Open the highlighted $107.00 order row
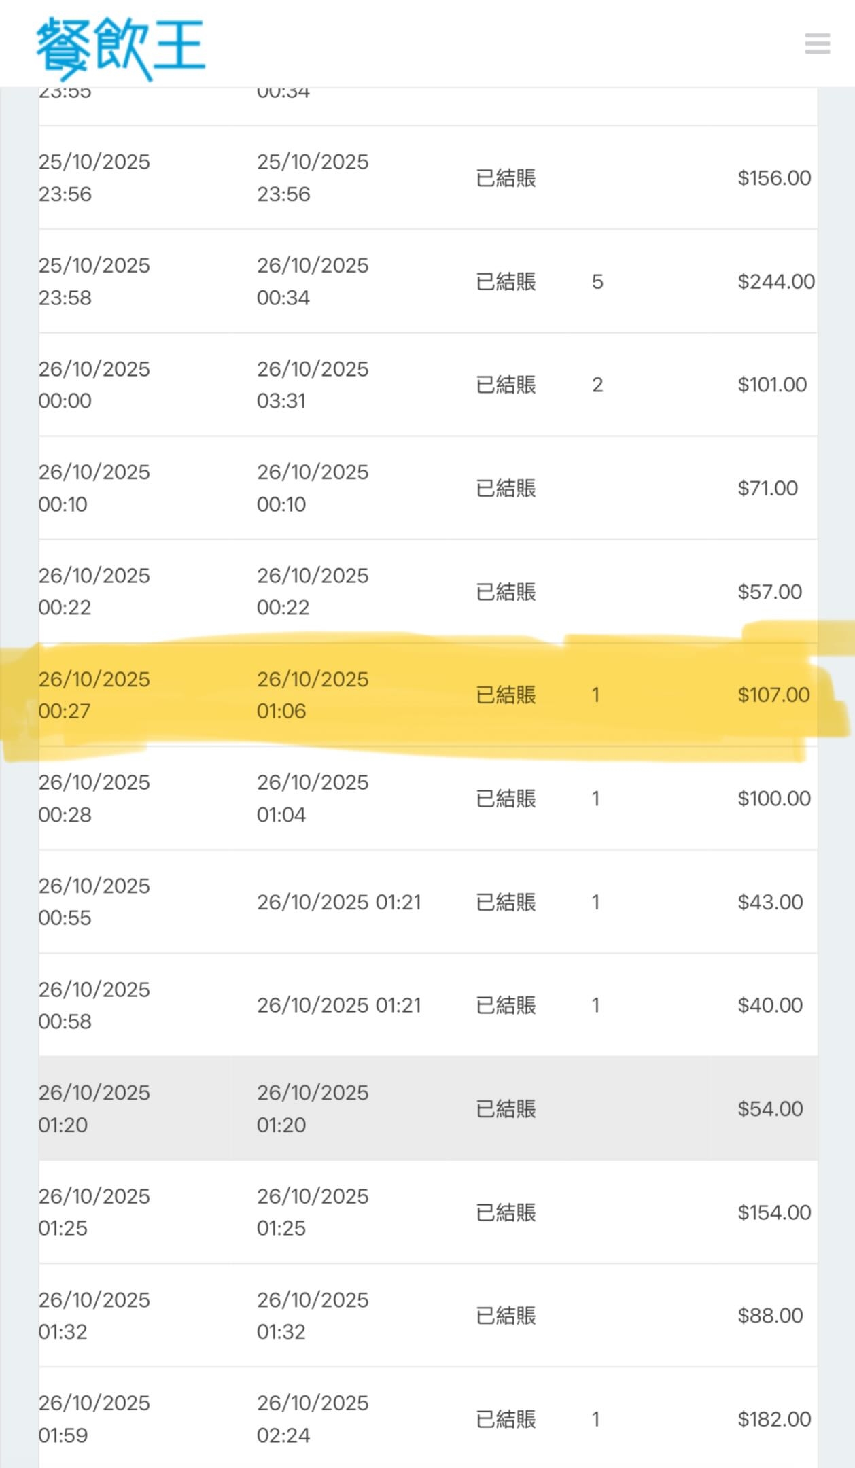Viewport: 855px width, 1468px height. coord(427,695)
